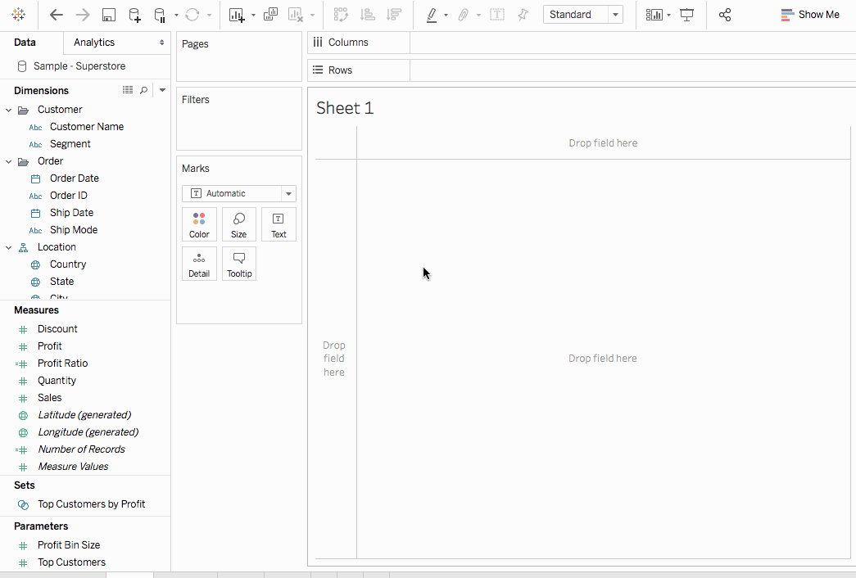Screen dimensions: 856x578
Task: Select the Country field
Action: 68,264
